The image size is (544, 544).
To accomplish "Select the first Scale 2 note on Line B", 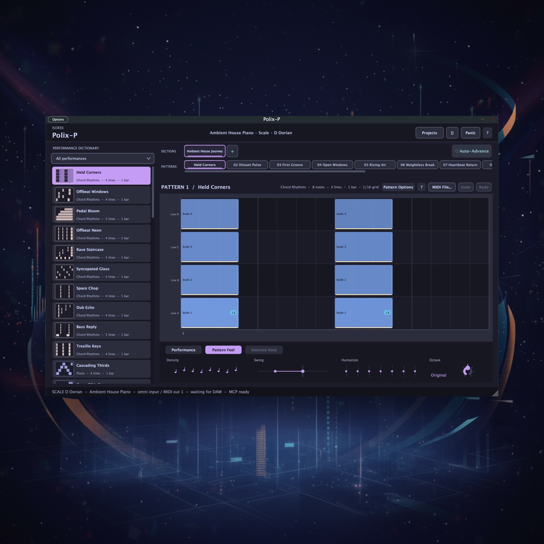I will point(210,280).
